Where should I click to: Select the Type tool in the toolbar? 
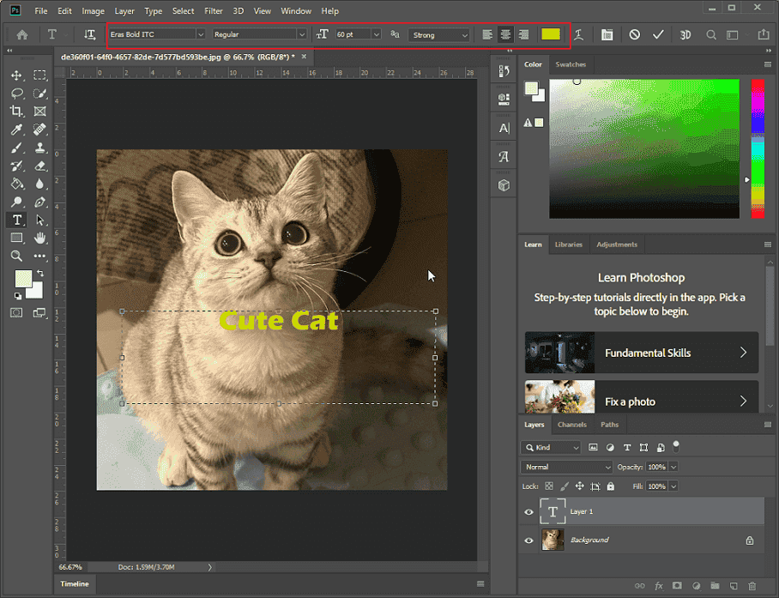tap(16, 220)
